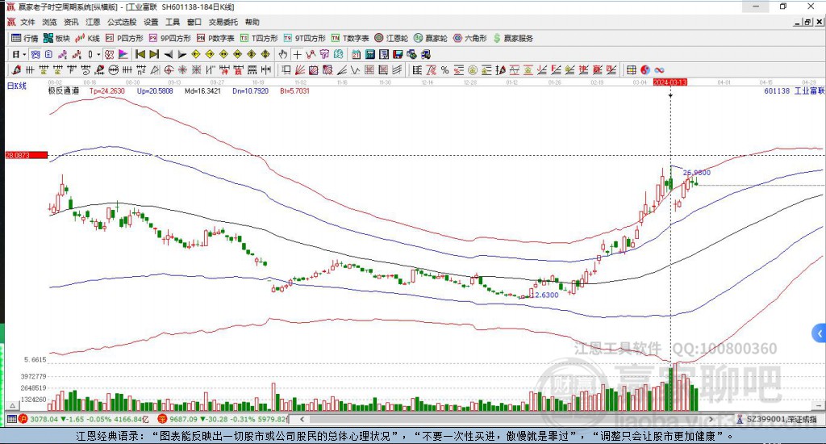Screen dimensions: 826x444
Task: Open the 浏览 menu
Action: (49, 22)
